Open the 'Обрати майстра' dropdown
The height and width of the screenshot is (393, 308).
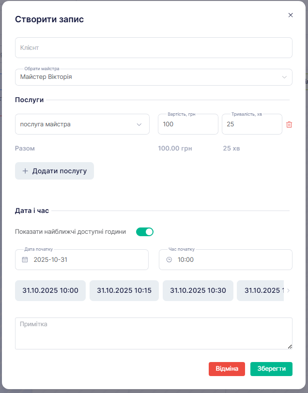(x=154, y=77)
